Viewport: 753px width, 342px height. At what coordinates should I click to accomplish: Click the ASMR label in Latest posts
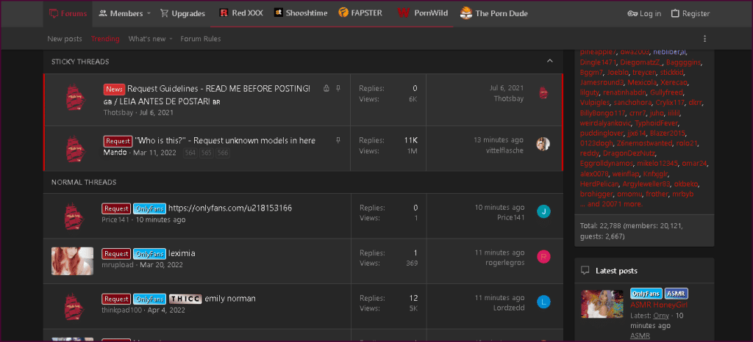coord(677,294)
